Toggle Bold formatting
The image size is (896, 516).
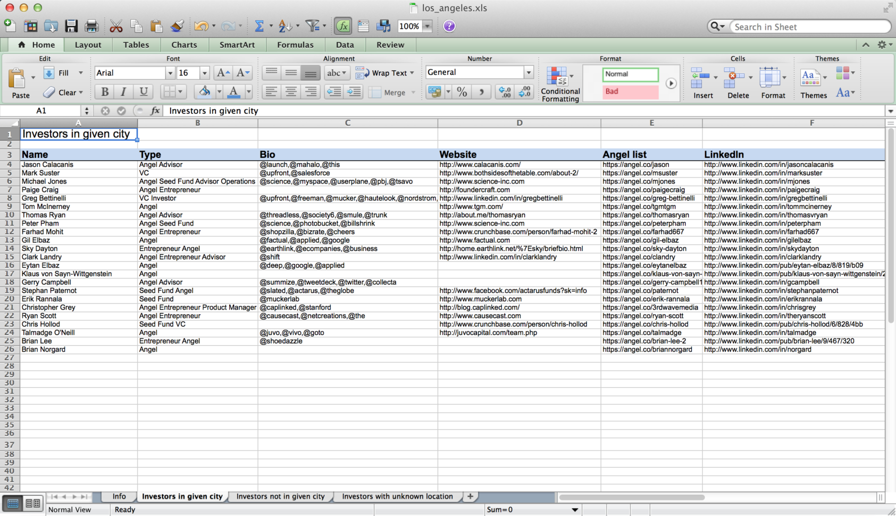click(105, 92)
